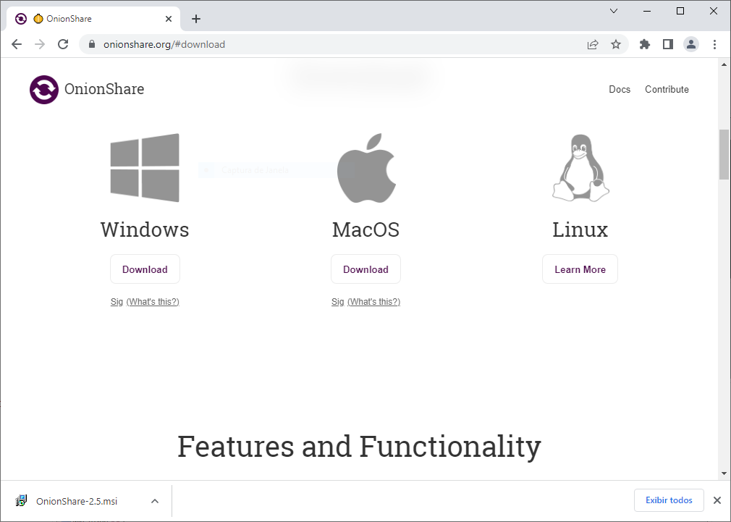Viewport: 731px width, 522px height.
Task: Expand options for OnionShare-2.5.msi download
Action: 155,501
